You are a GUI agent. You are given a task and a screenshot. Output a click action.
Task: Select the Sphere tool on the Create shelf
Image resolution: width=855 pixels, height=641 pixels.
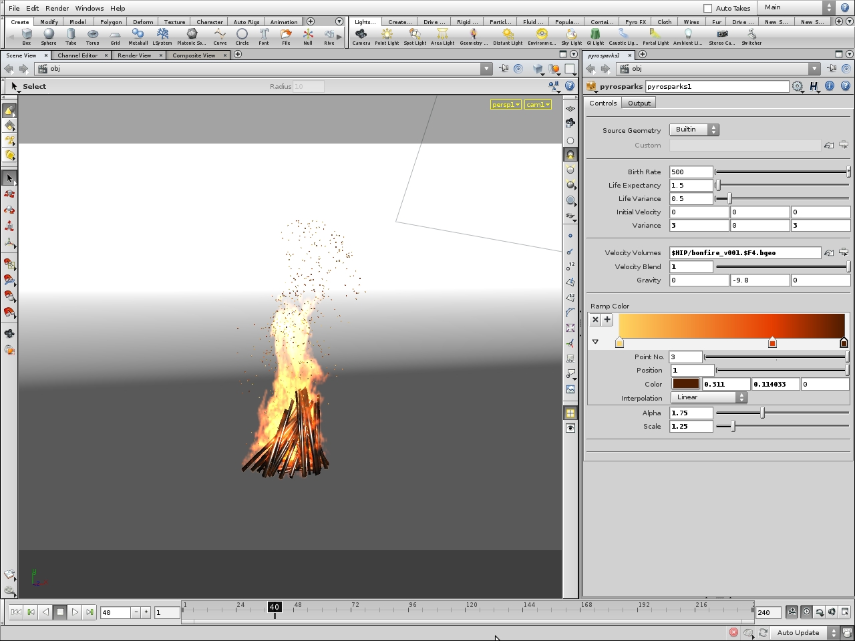pos(48,35)
